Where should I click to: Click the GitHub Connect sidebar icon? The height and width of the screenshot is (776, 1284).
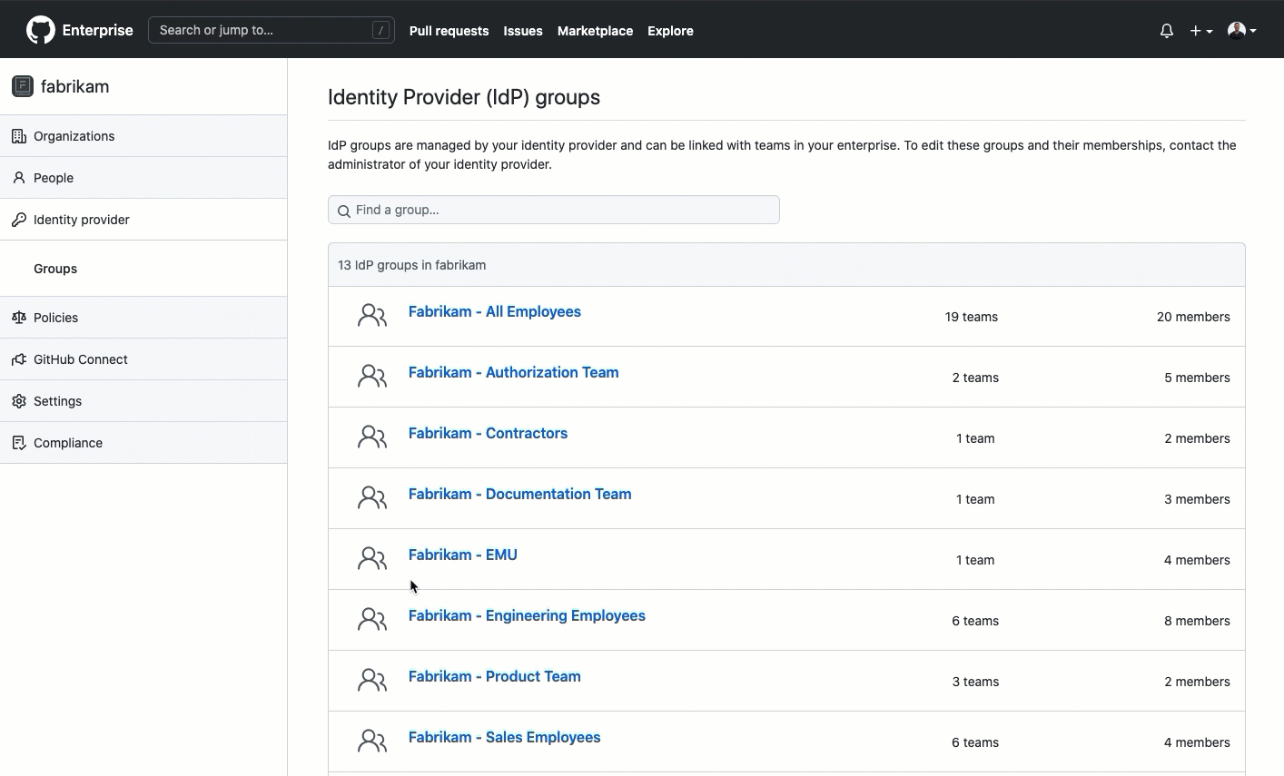[19, 359]
